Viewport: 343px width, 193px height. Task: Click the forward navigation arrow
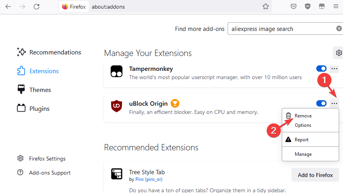(22, 7)
